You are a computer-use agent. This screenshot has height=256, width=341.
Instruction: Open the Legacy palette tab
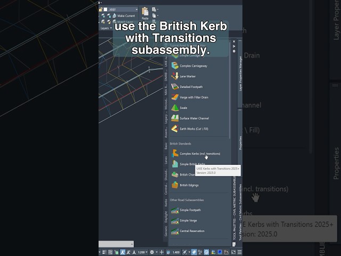click(166, 119)
